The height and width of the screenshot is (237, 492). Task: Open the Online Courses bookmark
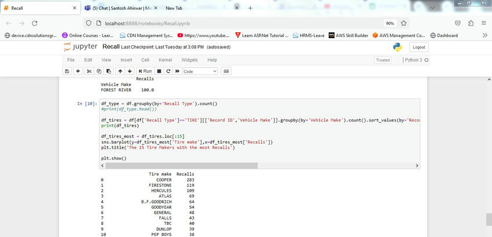pos(87,35)
